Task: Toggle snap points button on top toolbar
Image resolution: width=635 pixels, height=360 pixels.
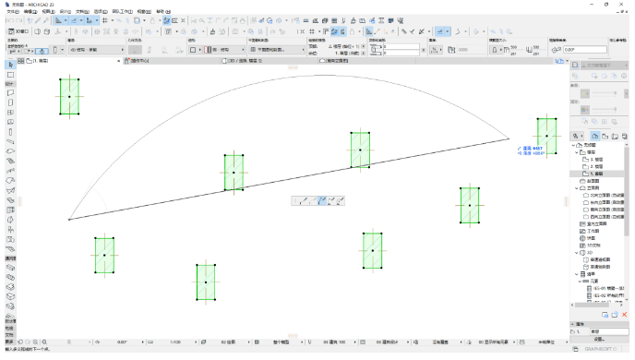Action: tap(90, 20)
